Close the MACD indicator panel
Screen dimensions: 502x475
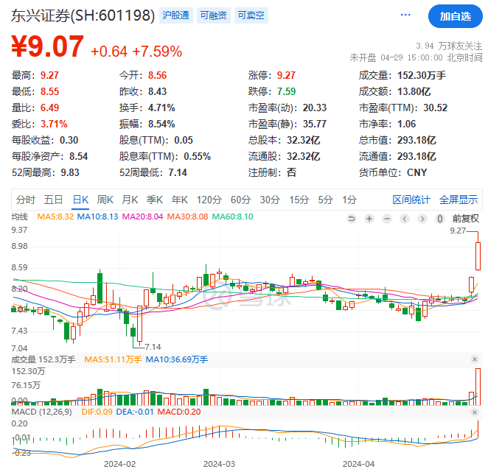tap(474, 411)
